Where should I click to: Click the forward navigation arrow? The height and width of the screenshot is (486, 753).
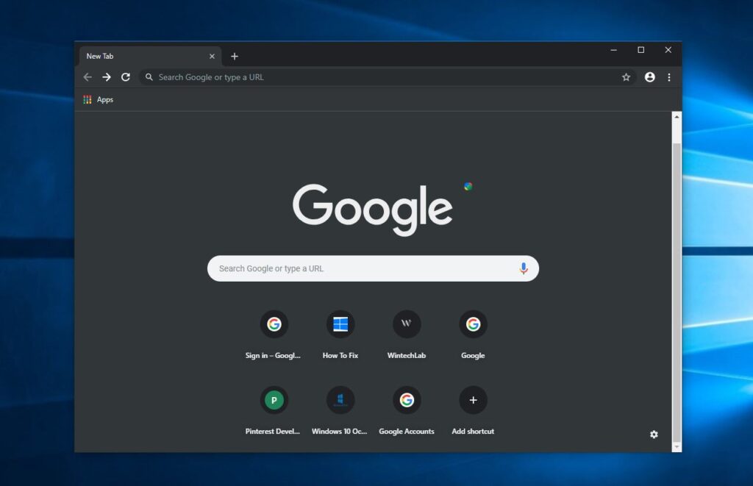coord(106,76)
